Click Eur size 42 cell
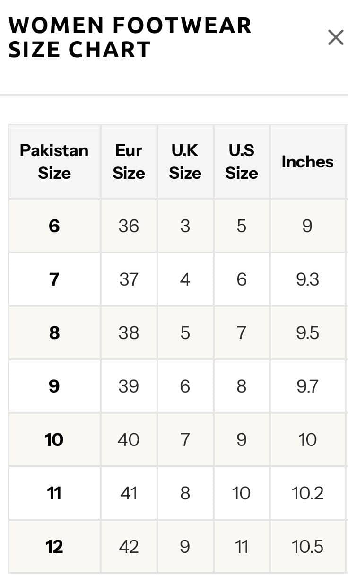The width and height of the screenshot is (348, 585). (x=129, y=547)
